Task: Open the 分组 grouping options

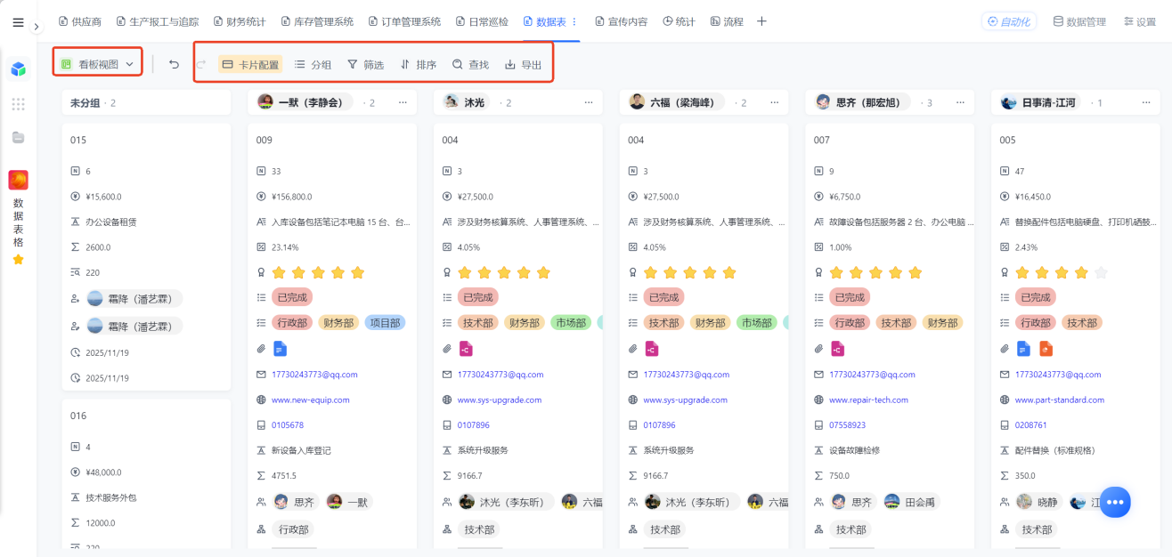Action: pyautogui.click(x=313, y=64)
